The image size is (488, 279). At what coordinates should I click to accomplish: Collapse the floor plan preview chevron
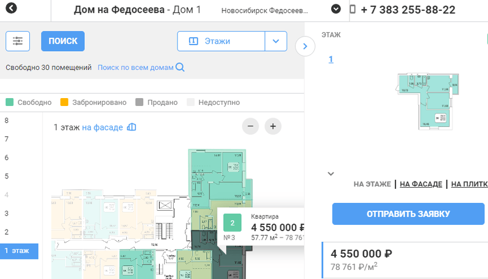(x=331, y=174)
